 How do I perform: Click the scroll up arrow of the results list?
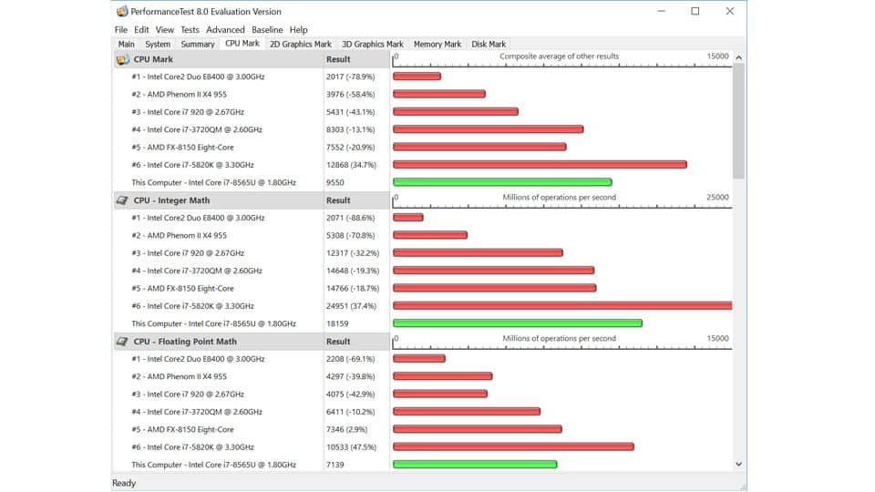(x=739, y=57)
